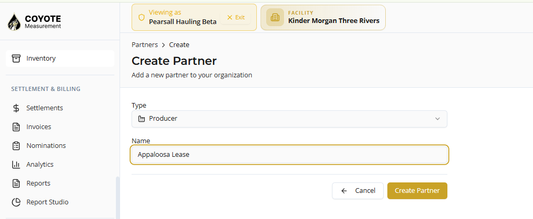Open Report Studio in the sidebar
This screenshot has height=219, width=533.
60,202
